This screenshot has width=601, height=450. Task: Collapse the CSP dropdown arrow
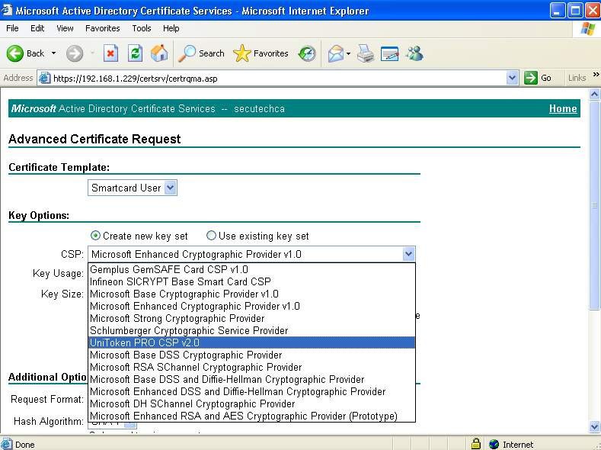(408, 254)
